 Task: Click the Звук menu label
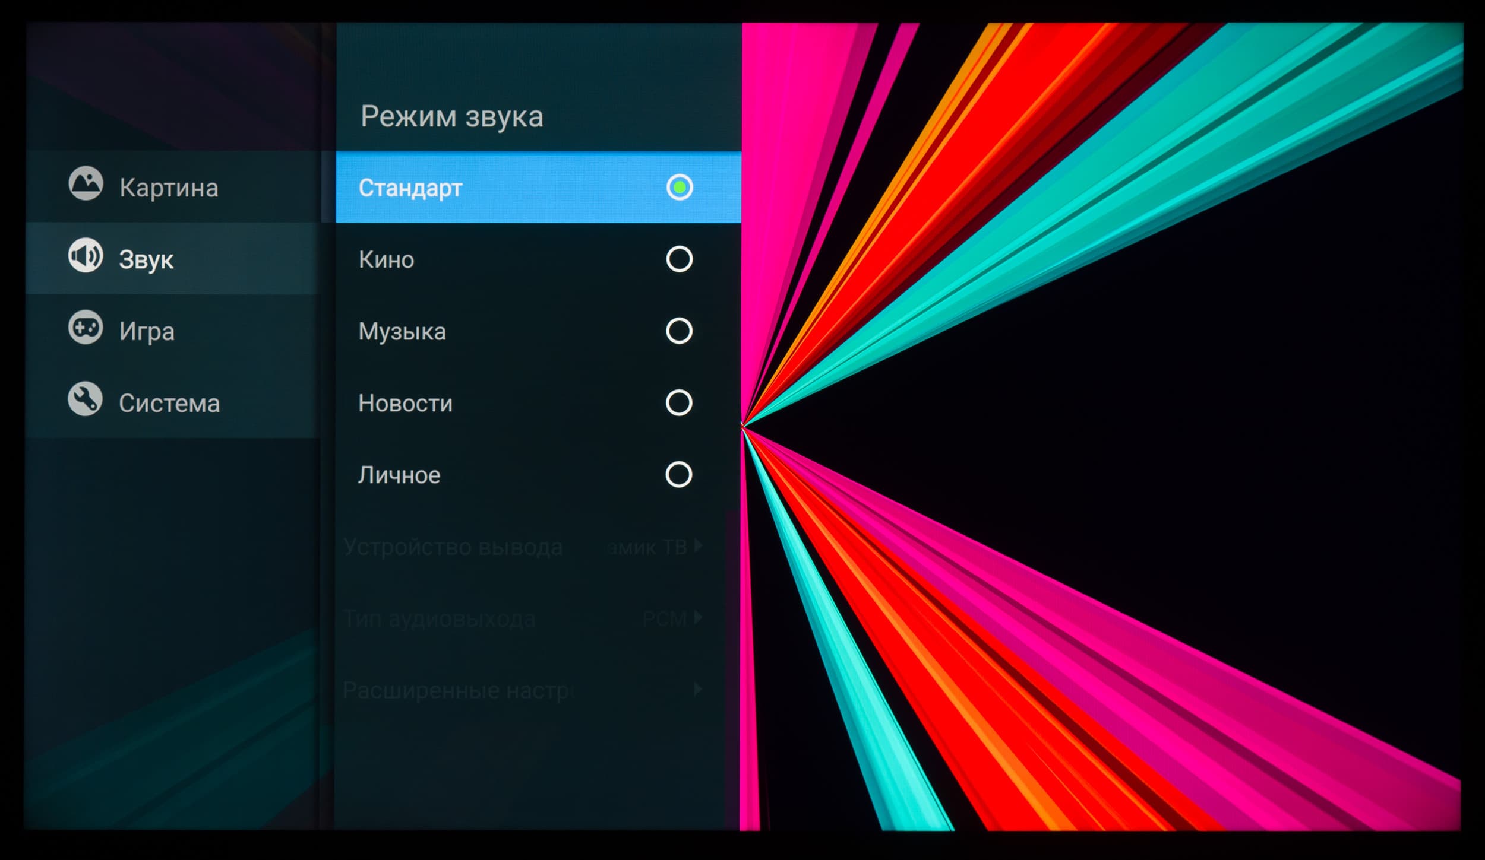click(146, 260)
